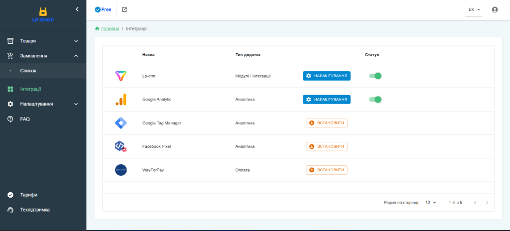Open Налаштування for Lp-crm
The width and height of the screenshot is (510, 231).
pos(327,76)
